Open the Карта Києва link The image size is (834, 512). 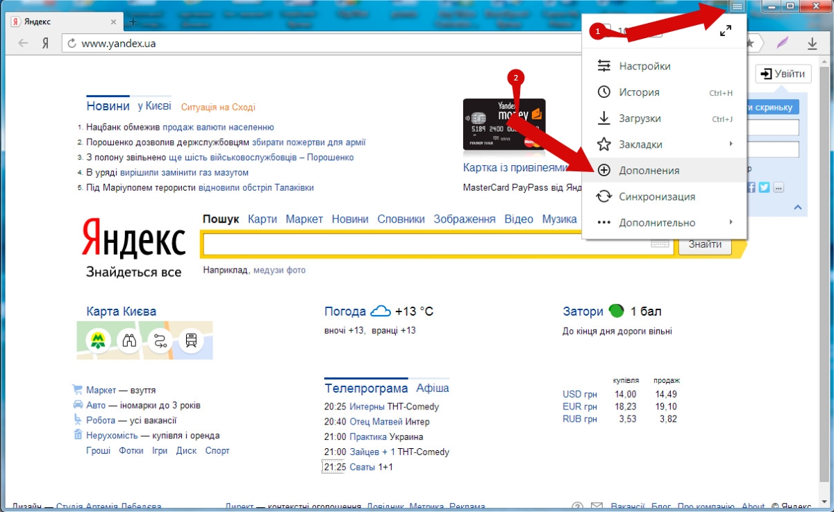pyautogui.click(x=122, y=311)
